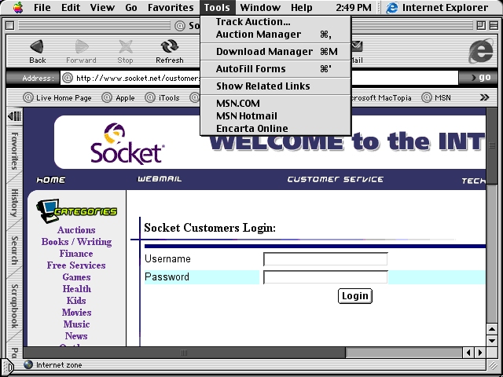Viewport: 503px width, 377px height.
Task: Open the Go menu
Action: (131, 7)
